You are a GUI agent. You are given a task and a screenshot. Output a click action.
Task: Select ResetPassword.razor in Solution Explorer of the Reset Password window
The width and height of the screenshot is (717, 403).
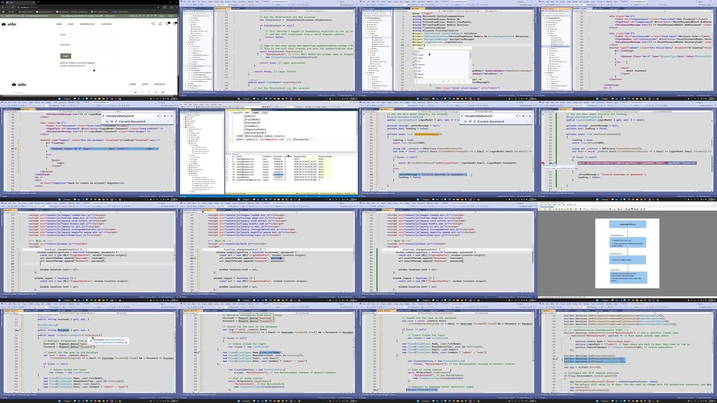click(x=560, y=47)
